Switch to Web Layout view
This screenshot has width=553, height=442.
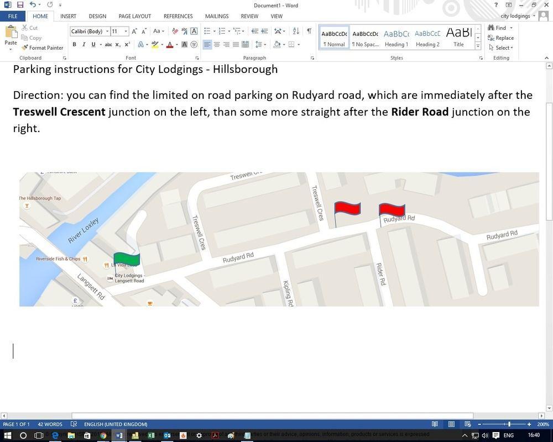(468, 424)
